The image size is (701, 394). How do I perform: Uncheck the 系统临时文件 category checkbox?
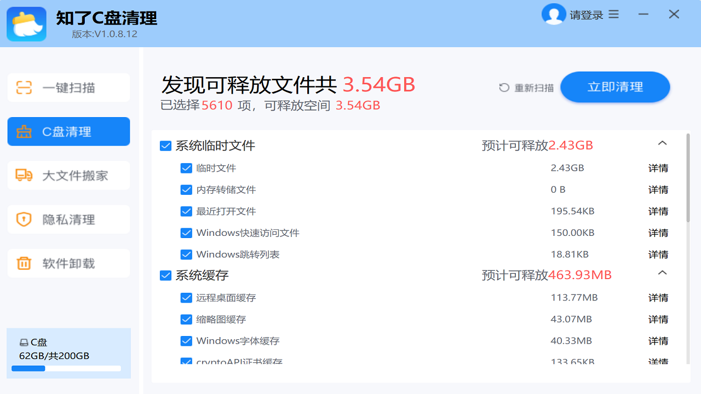[166, 145]
